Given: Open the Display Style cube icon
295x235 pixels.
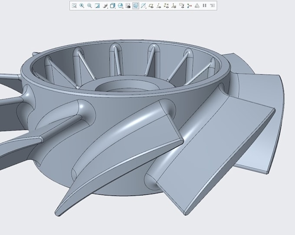Looking at the screenshot, I should tap(113, 6).
